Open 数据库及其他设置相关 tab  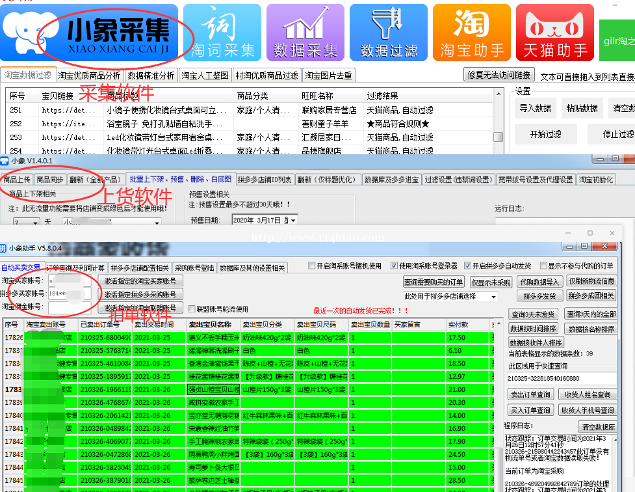[252, 267]
